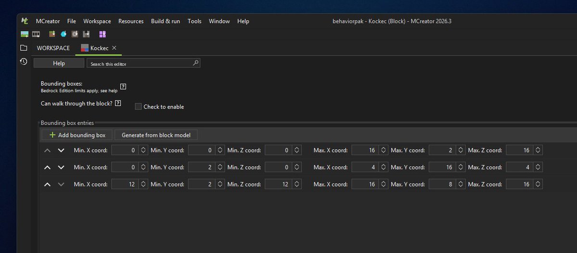Image resolution: width=577 pixels, height=253 pixels.
Task: Click the disabled up arrow on first entry
Action: [x=47, y=150]
